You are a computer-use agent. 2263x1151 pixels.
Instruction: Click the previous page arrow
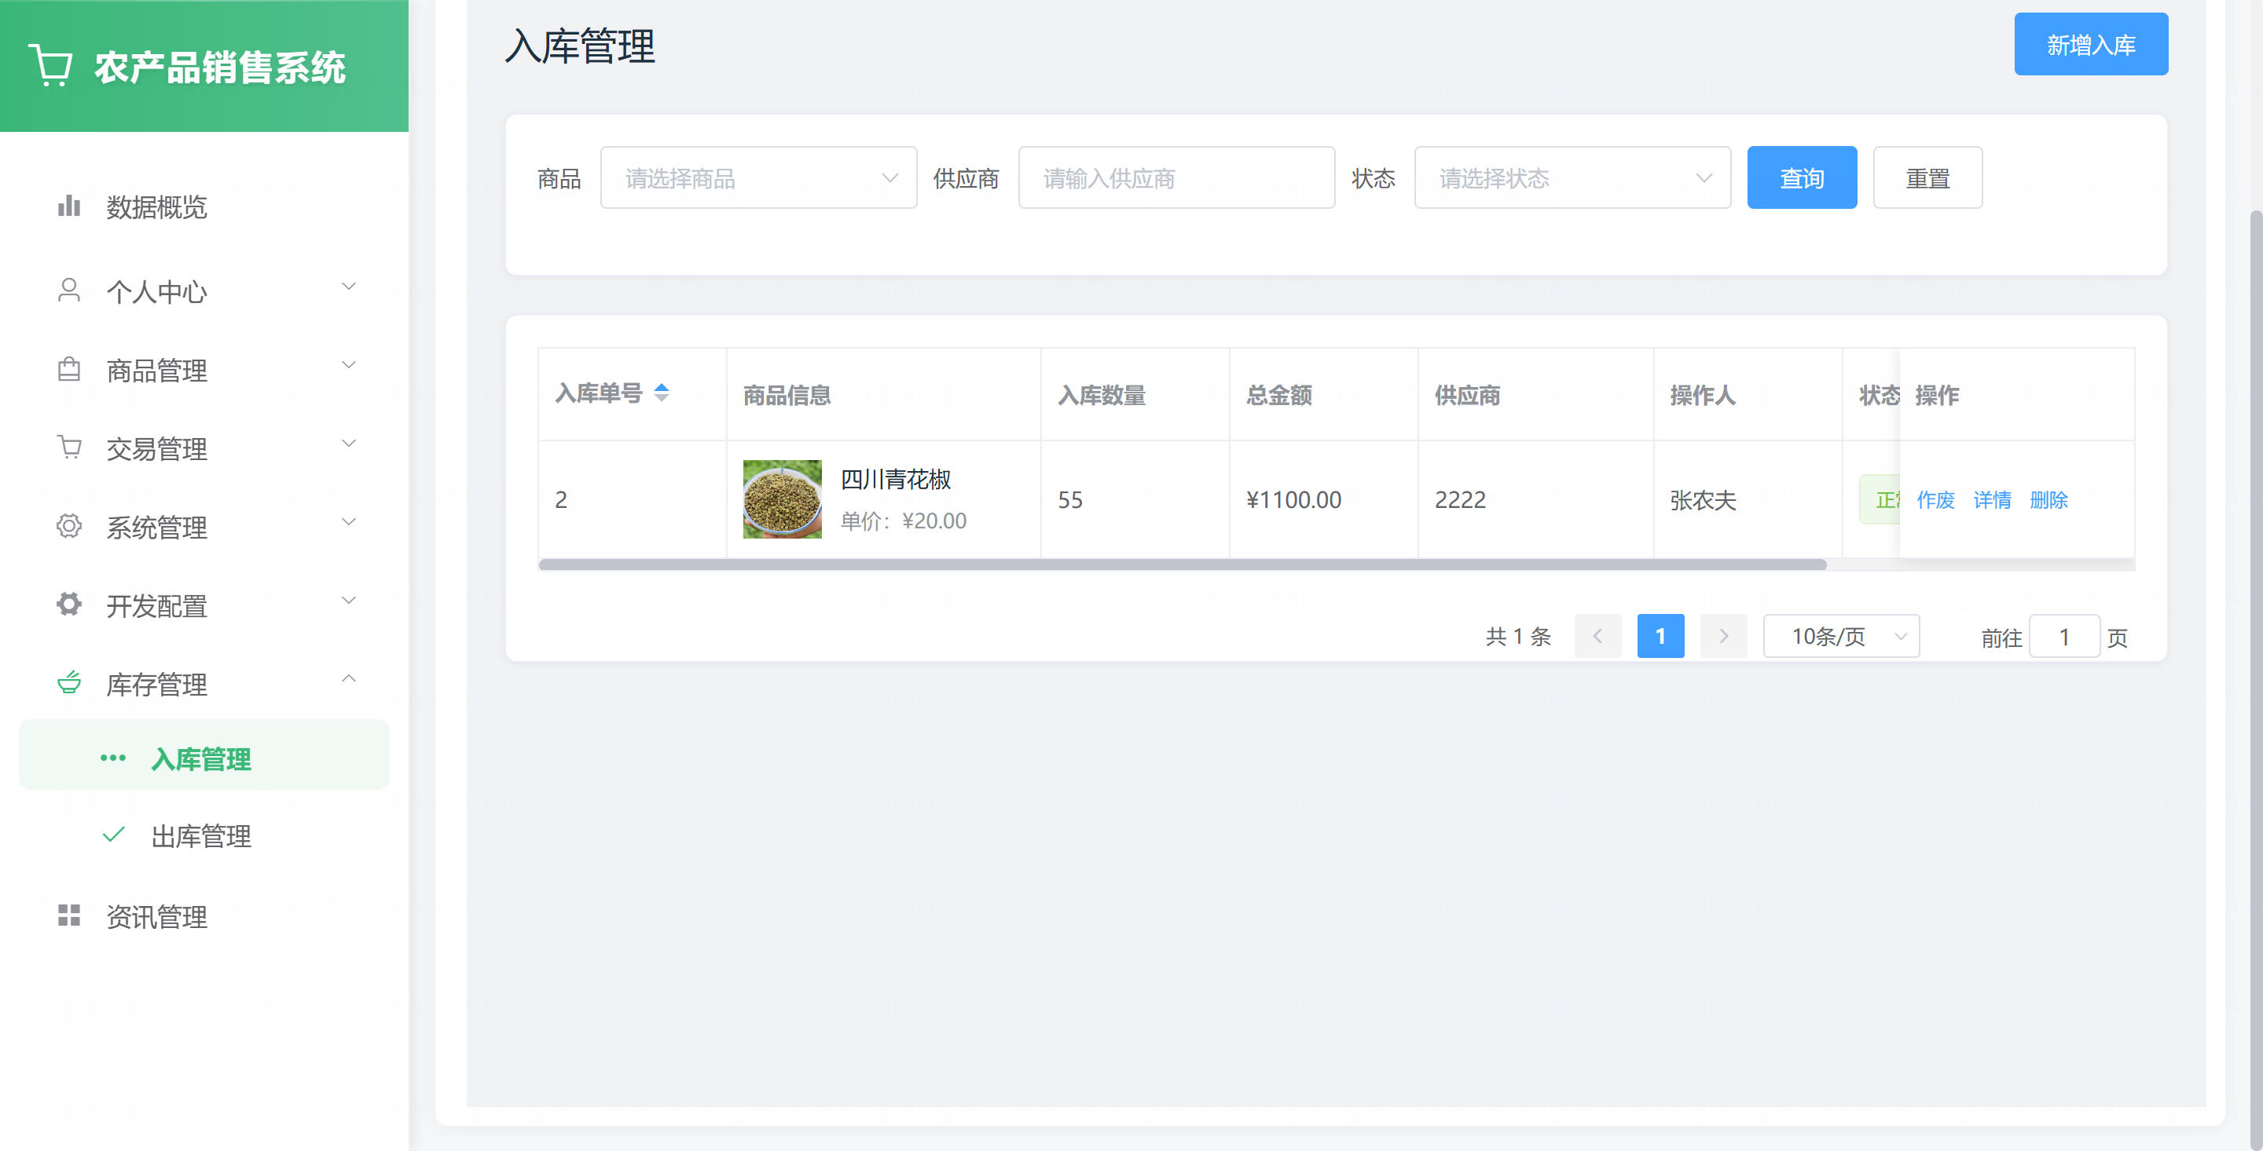(1597, 637)
